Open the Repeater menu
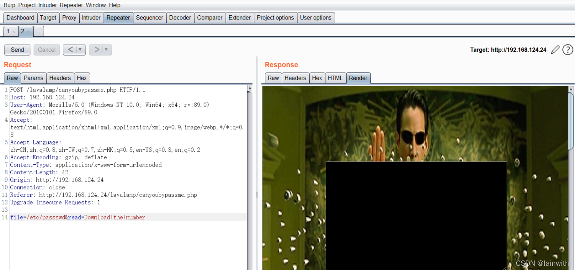Image resolution: width=575 pixels, height=270 pixels. click(x=71, y=5)
